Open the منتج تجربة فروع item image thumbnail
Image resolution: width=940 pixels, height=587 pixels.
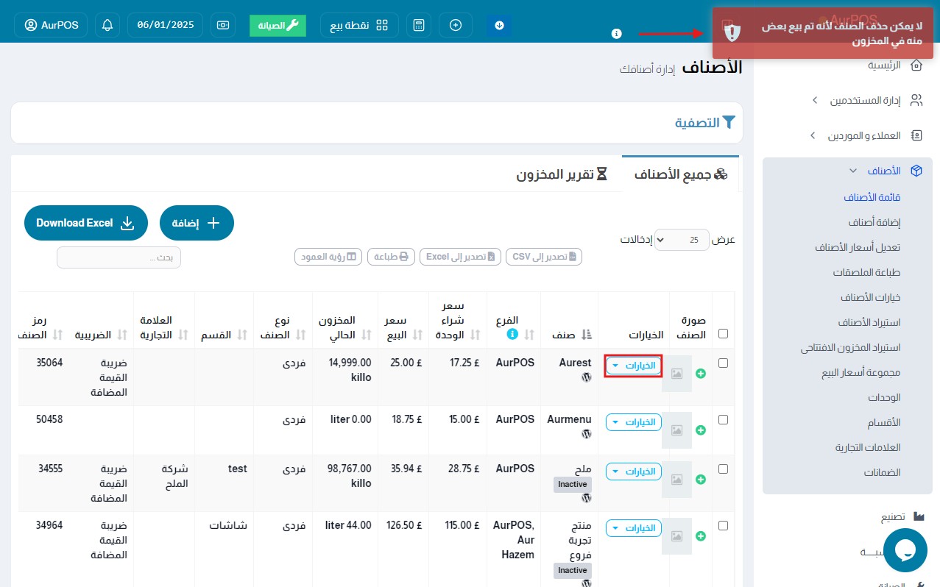pyautogui.click(x=676, y=537)
